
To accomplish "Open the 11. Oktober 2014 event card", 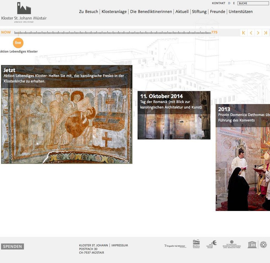I will (x=174, y=115).
